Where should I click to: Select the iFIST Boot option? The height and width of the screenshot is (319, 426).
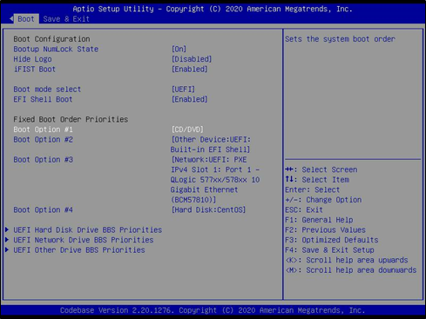click(35, 70)
